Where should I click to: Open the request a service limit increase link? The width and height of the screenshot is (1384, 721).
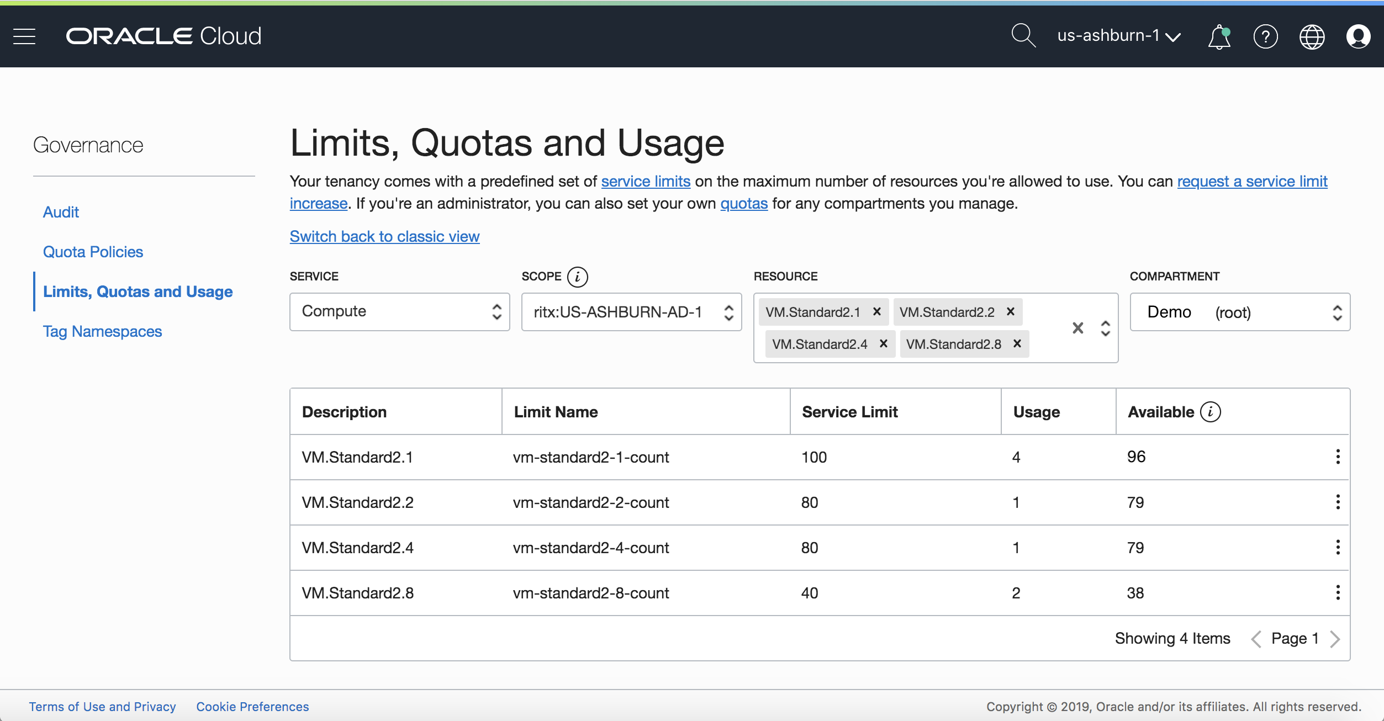tap(1252, 181)
